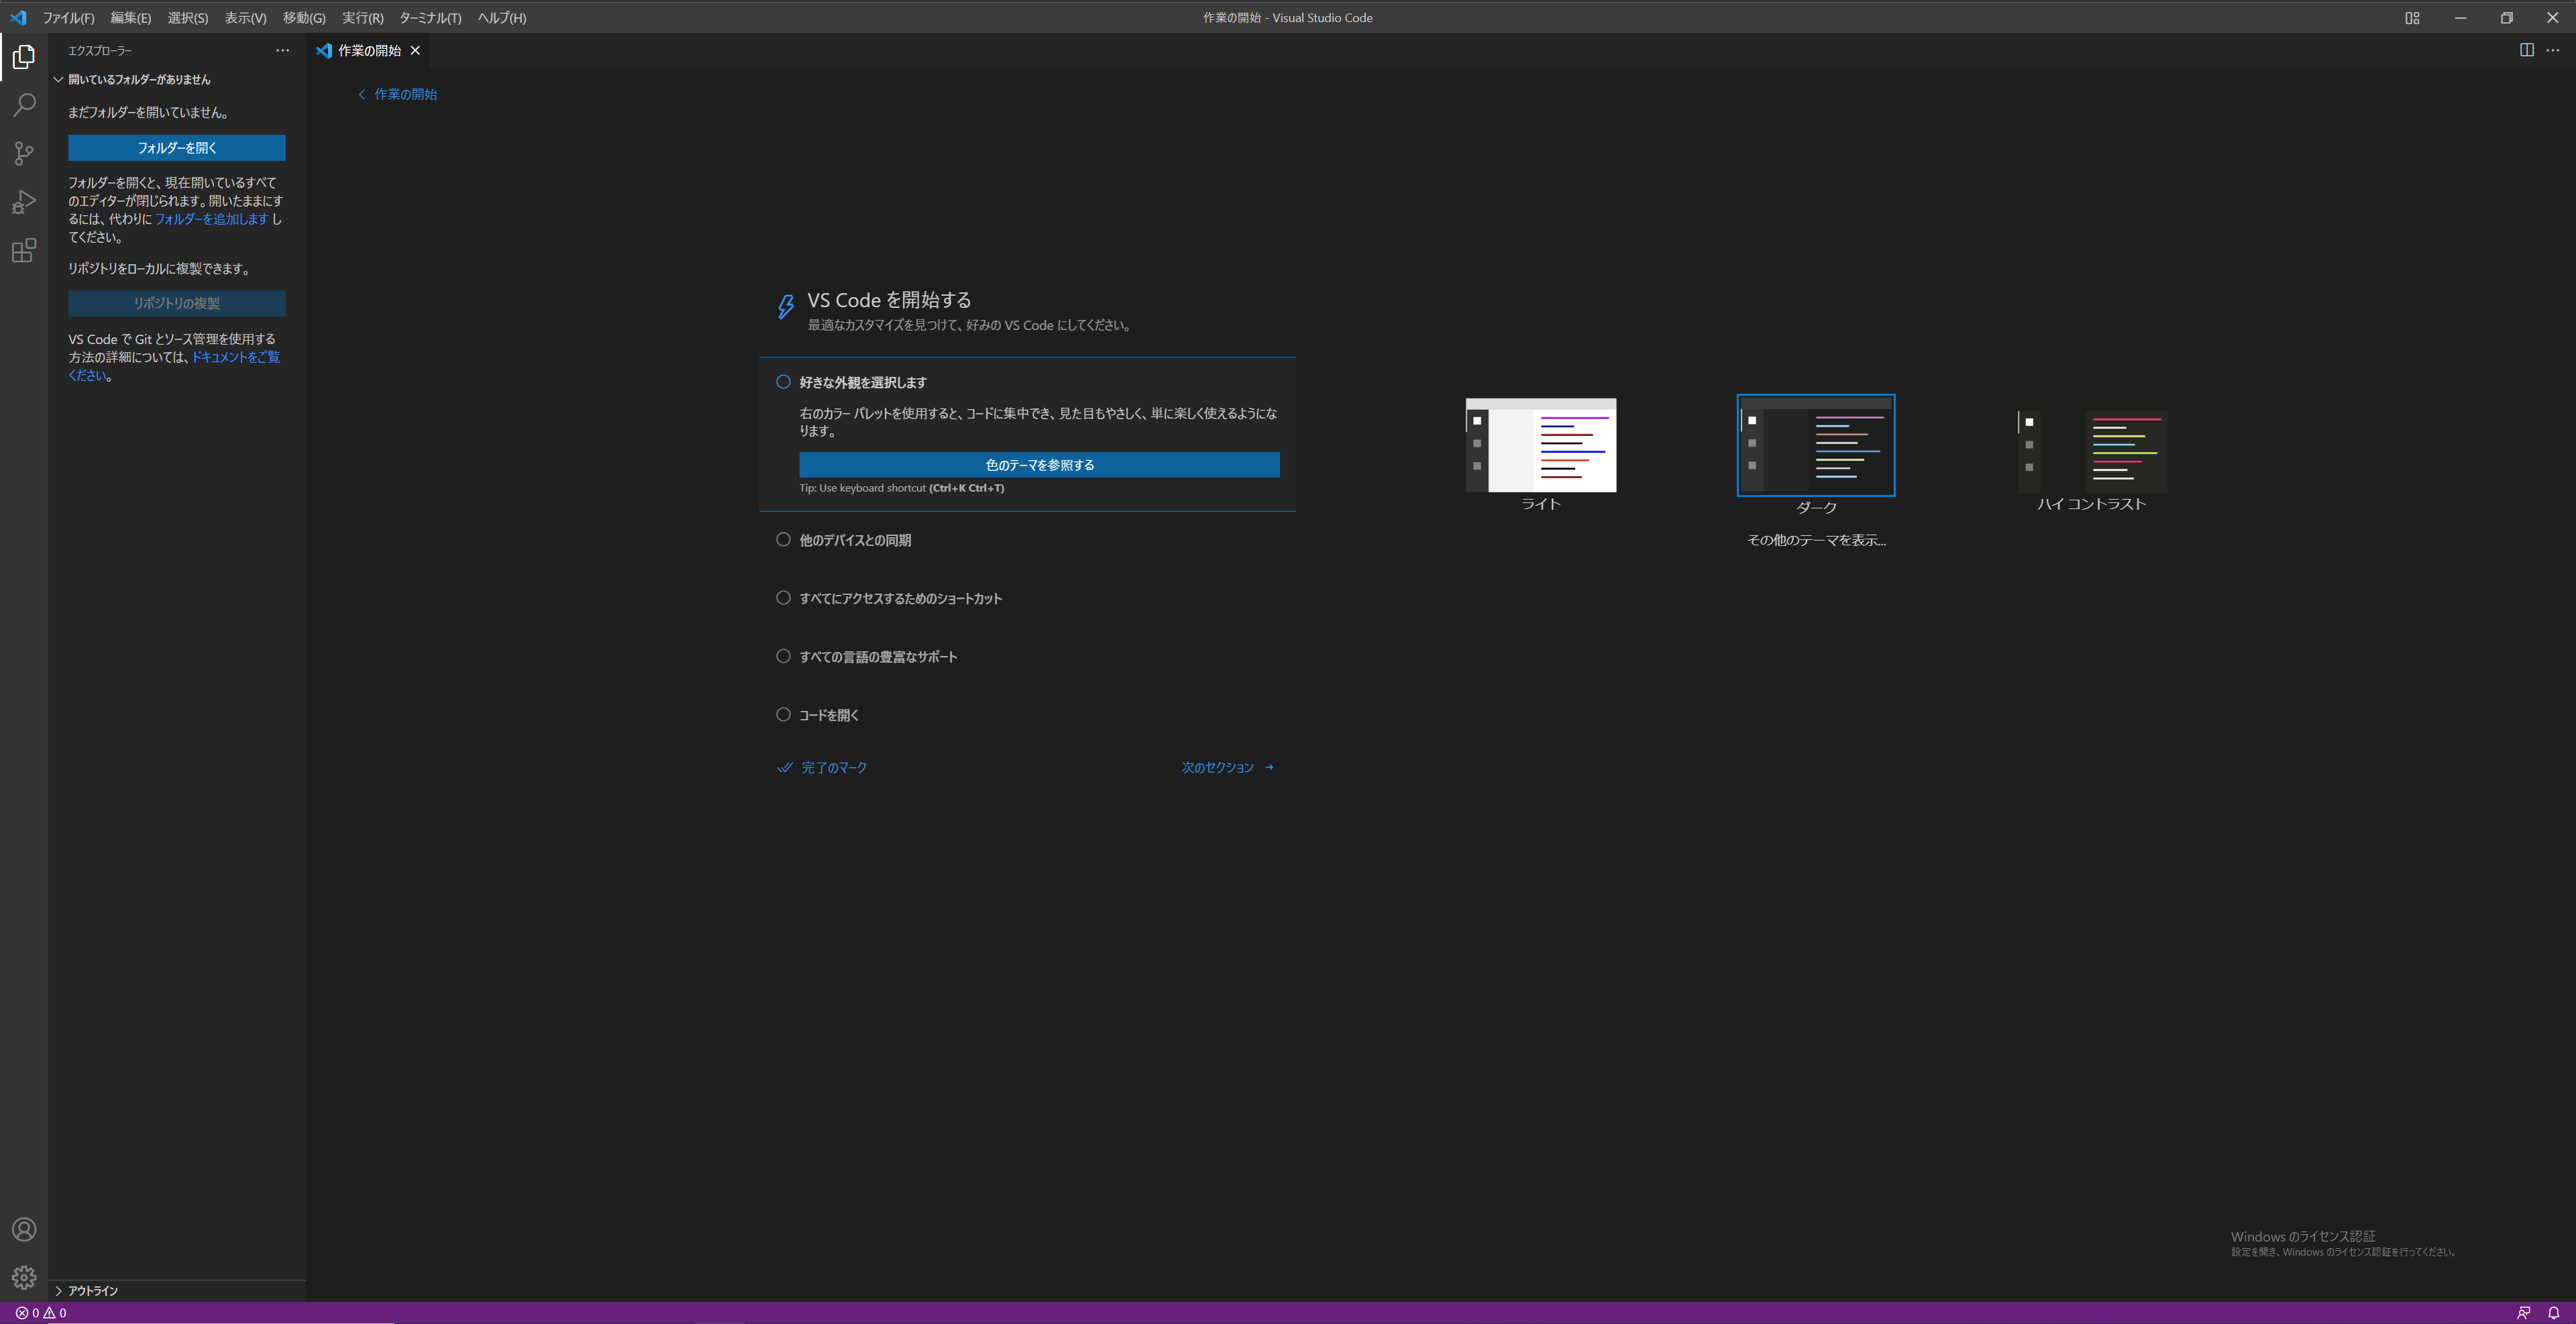The image size is (2576, 1324).
Task: Choose the ライト theme thumbnail
Action: (x=1541, y=445)
